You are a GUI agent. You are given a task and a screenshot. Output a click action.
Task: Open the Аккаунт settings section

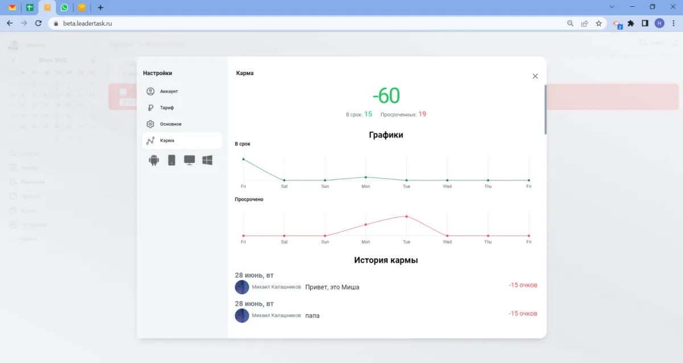(x=169, y=91)
